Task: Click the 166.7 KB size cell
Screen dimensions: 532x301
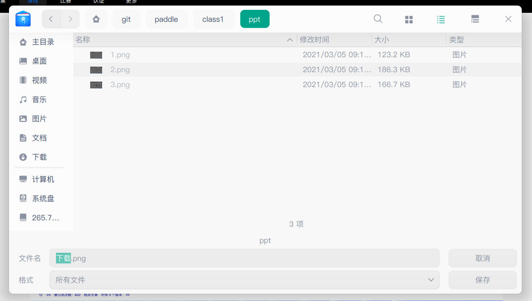Action: [394, 85]
